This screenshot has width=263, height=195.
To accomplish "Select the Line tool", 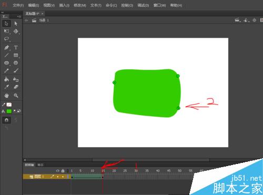I will [x=6, y=55].
